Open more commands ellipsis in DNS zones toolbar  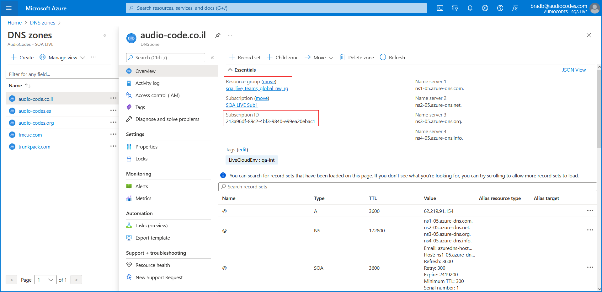(93, 57)
